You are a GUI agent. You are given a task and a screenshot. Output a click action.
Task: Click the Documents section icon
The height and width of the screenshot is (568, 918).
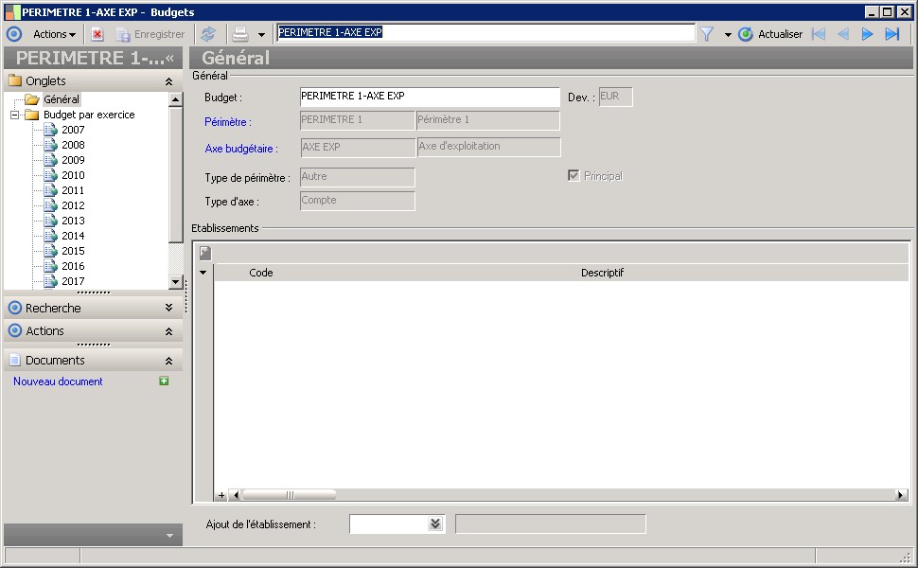coord(14,360)
